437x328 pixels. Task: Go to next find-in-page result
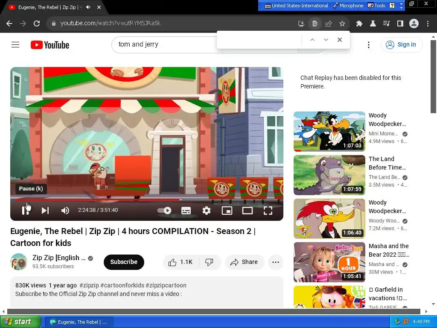tap(326, 40)
